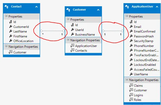
Task: Collapse the Contact entity with chevron
Action: tap(36, 6)
